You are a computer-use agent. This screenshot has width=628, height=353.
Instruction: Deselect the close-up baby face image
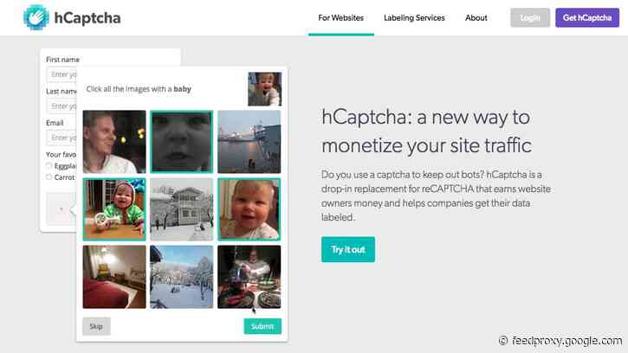click(181, 142)
